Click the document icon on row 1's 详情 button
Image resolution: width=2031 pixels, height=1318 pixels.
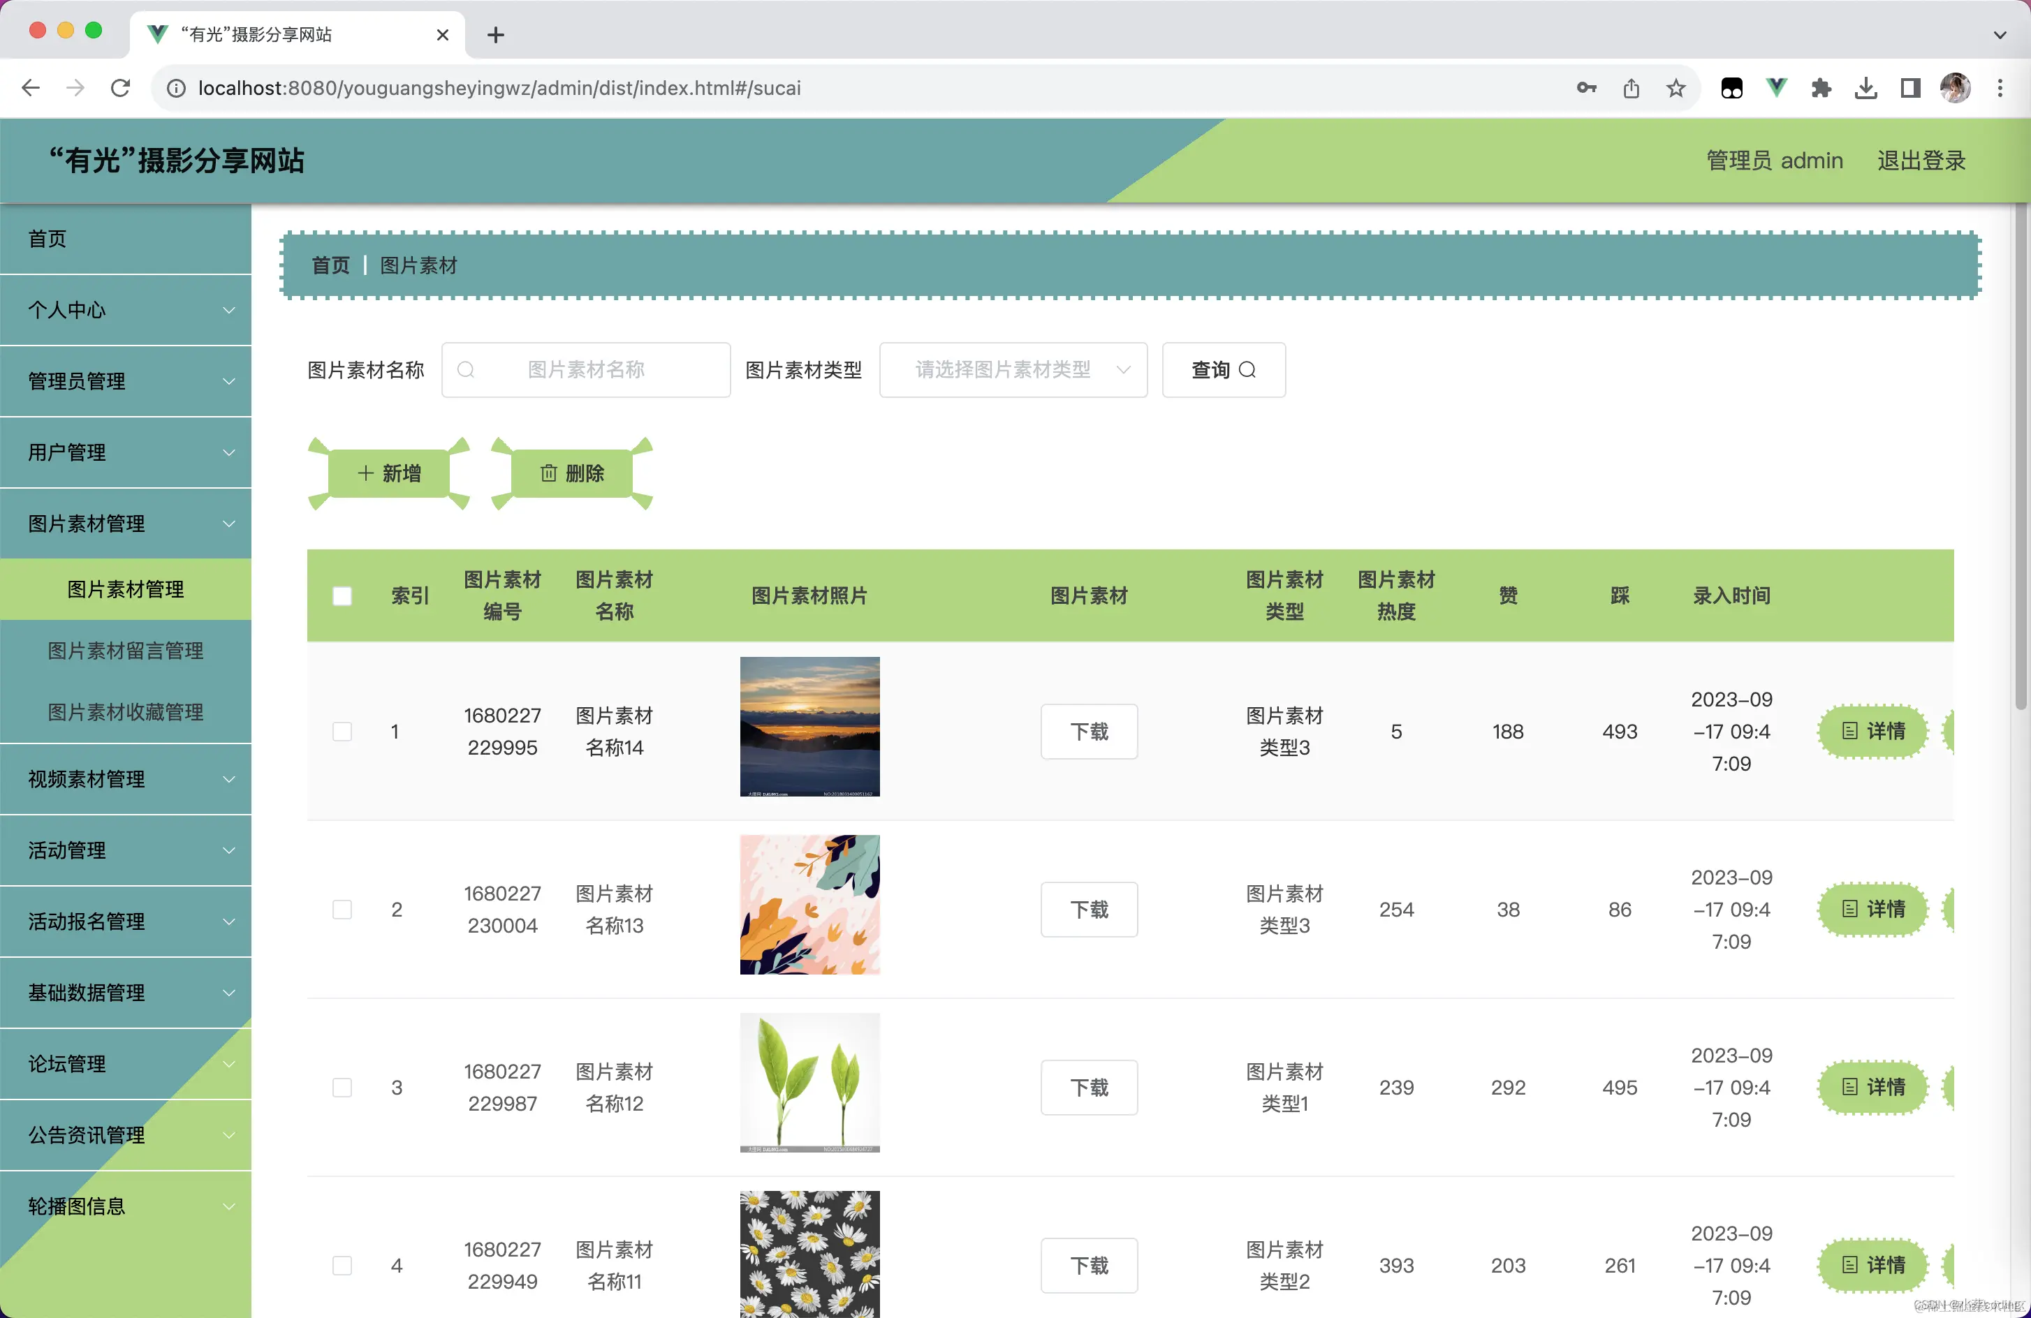[1849, 731]
